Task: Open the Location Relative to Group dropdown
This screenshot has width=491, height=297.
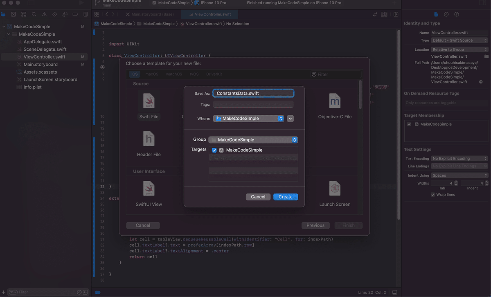Action: click(459, 49)
